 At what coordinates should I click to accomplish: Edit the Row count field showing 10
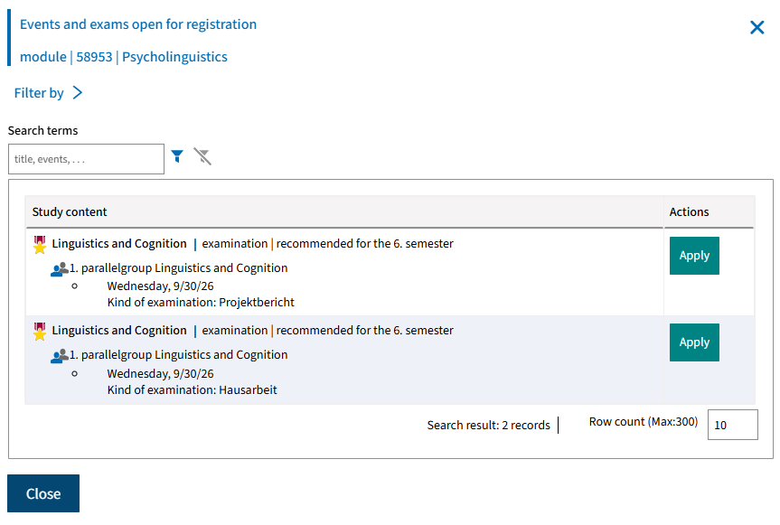pos(732,425)
